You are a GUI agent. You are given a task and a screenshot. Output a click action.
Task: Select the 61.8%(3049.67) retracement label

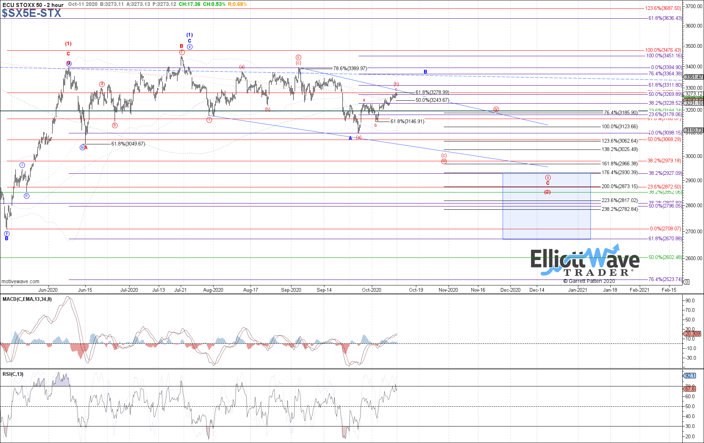[x=128, y=144]
